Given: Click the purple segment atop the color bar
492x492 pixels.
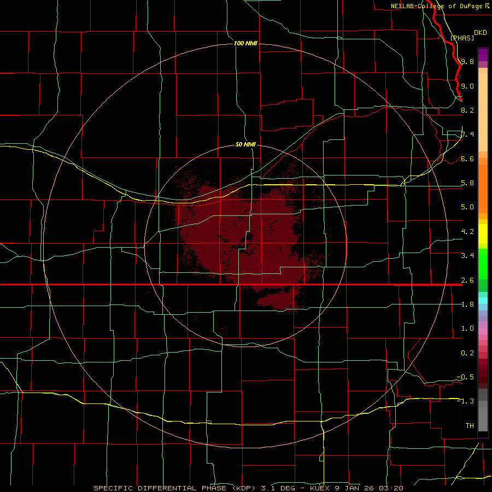Looking at the screenshot, I should click(x=483, y=55).
